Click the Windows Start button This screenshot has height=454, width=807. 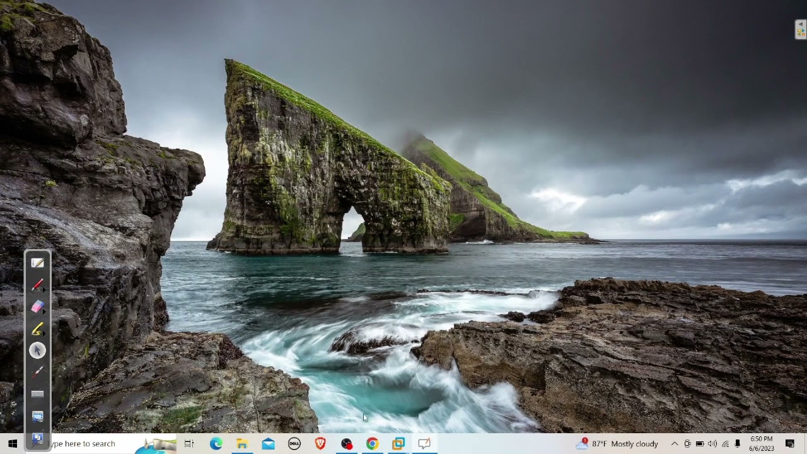(12, 444)
